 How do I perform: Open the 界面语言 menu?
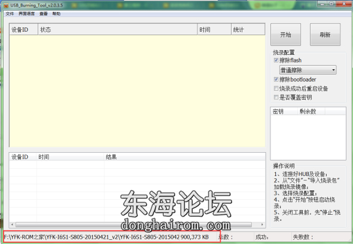coord(26,14)
